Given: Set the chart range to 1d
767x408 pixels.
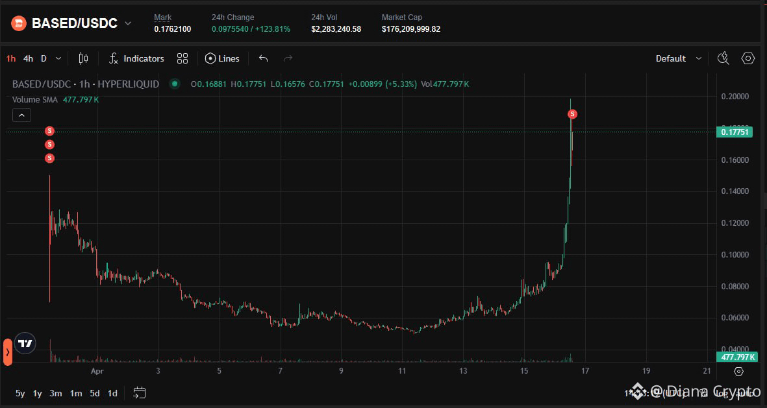Looking at the screenshot, I should (112, 393).
